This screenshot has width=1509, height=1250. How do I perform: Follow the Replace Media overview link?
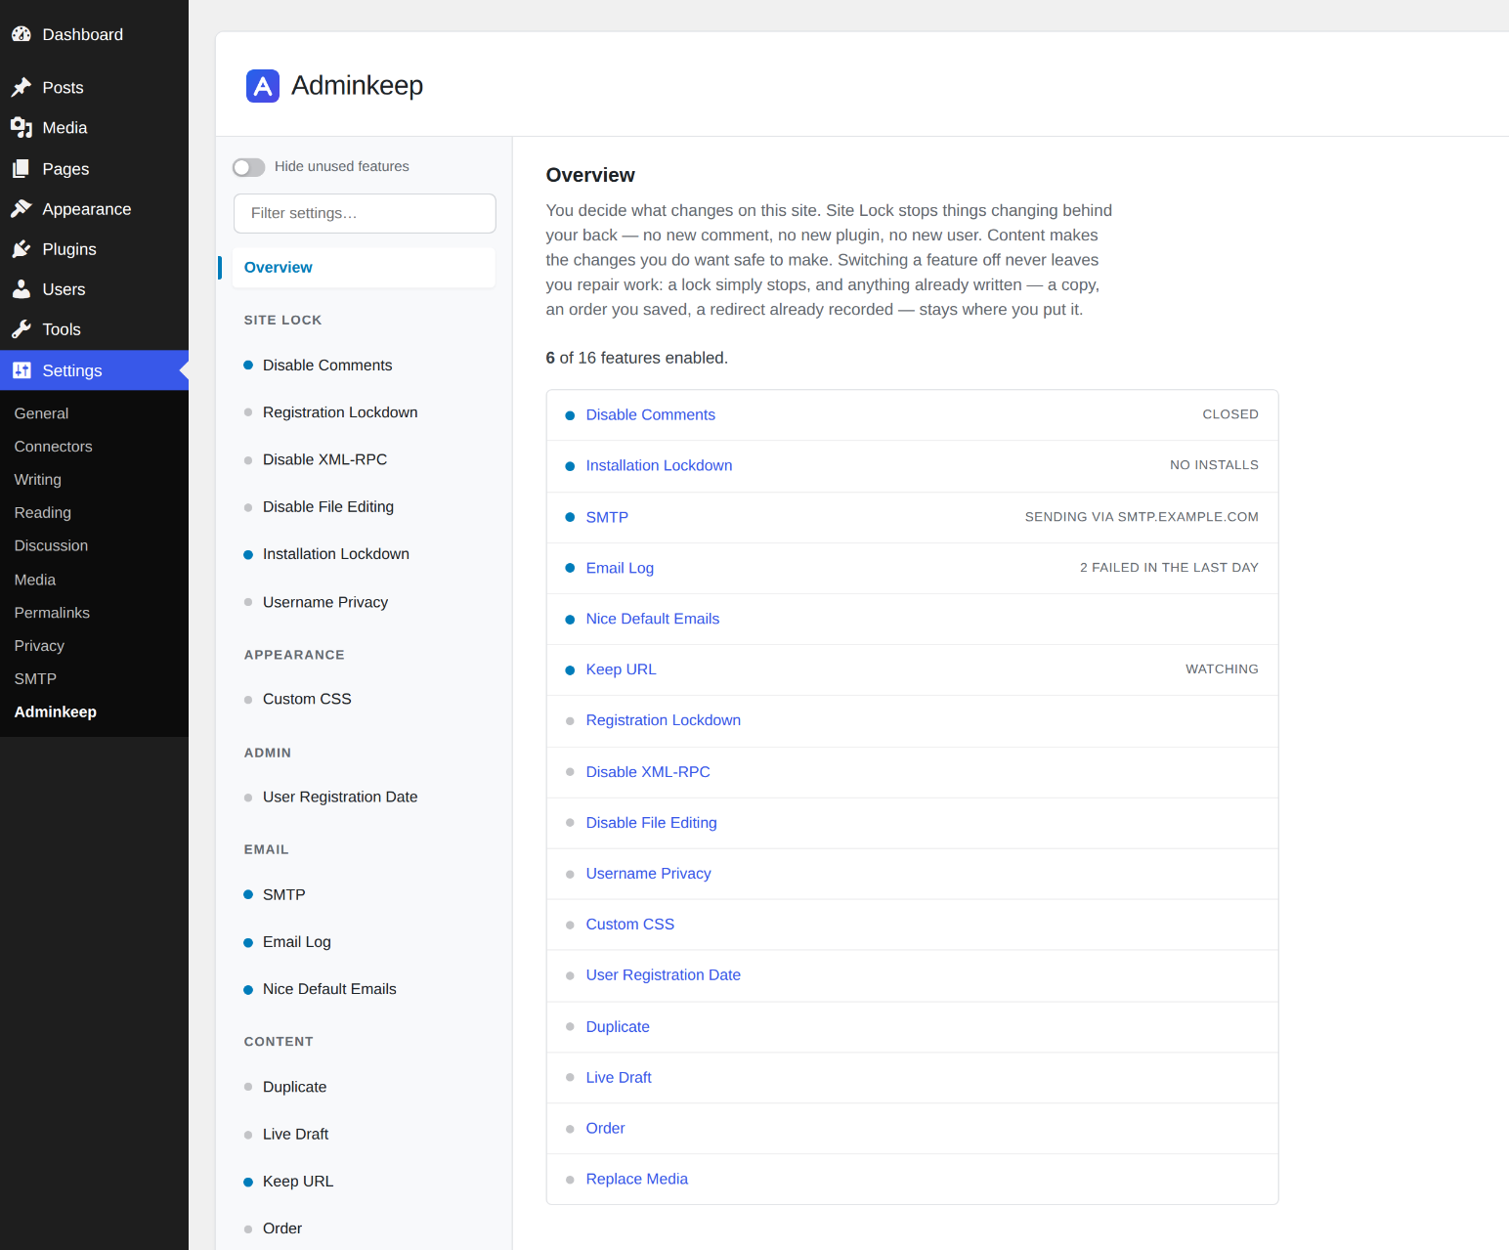(637, 1179)
